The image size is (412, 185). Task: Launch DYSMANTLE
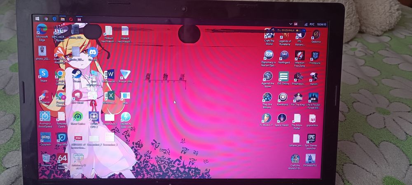click(310, 160)
